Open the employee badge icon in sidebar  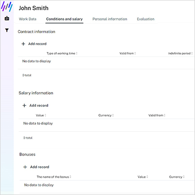7,18
